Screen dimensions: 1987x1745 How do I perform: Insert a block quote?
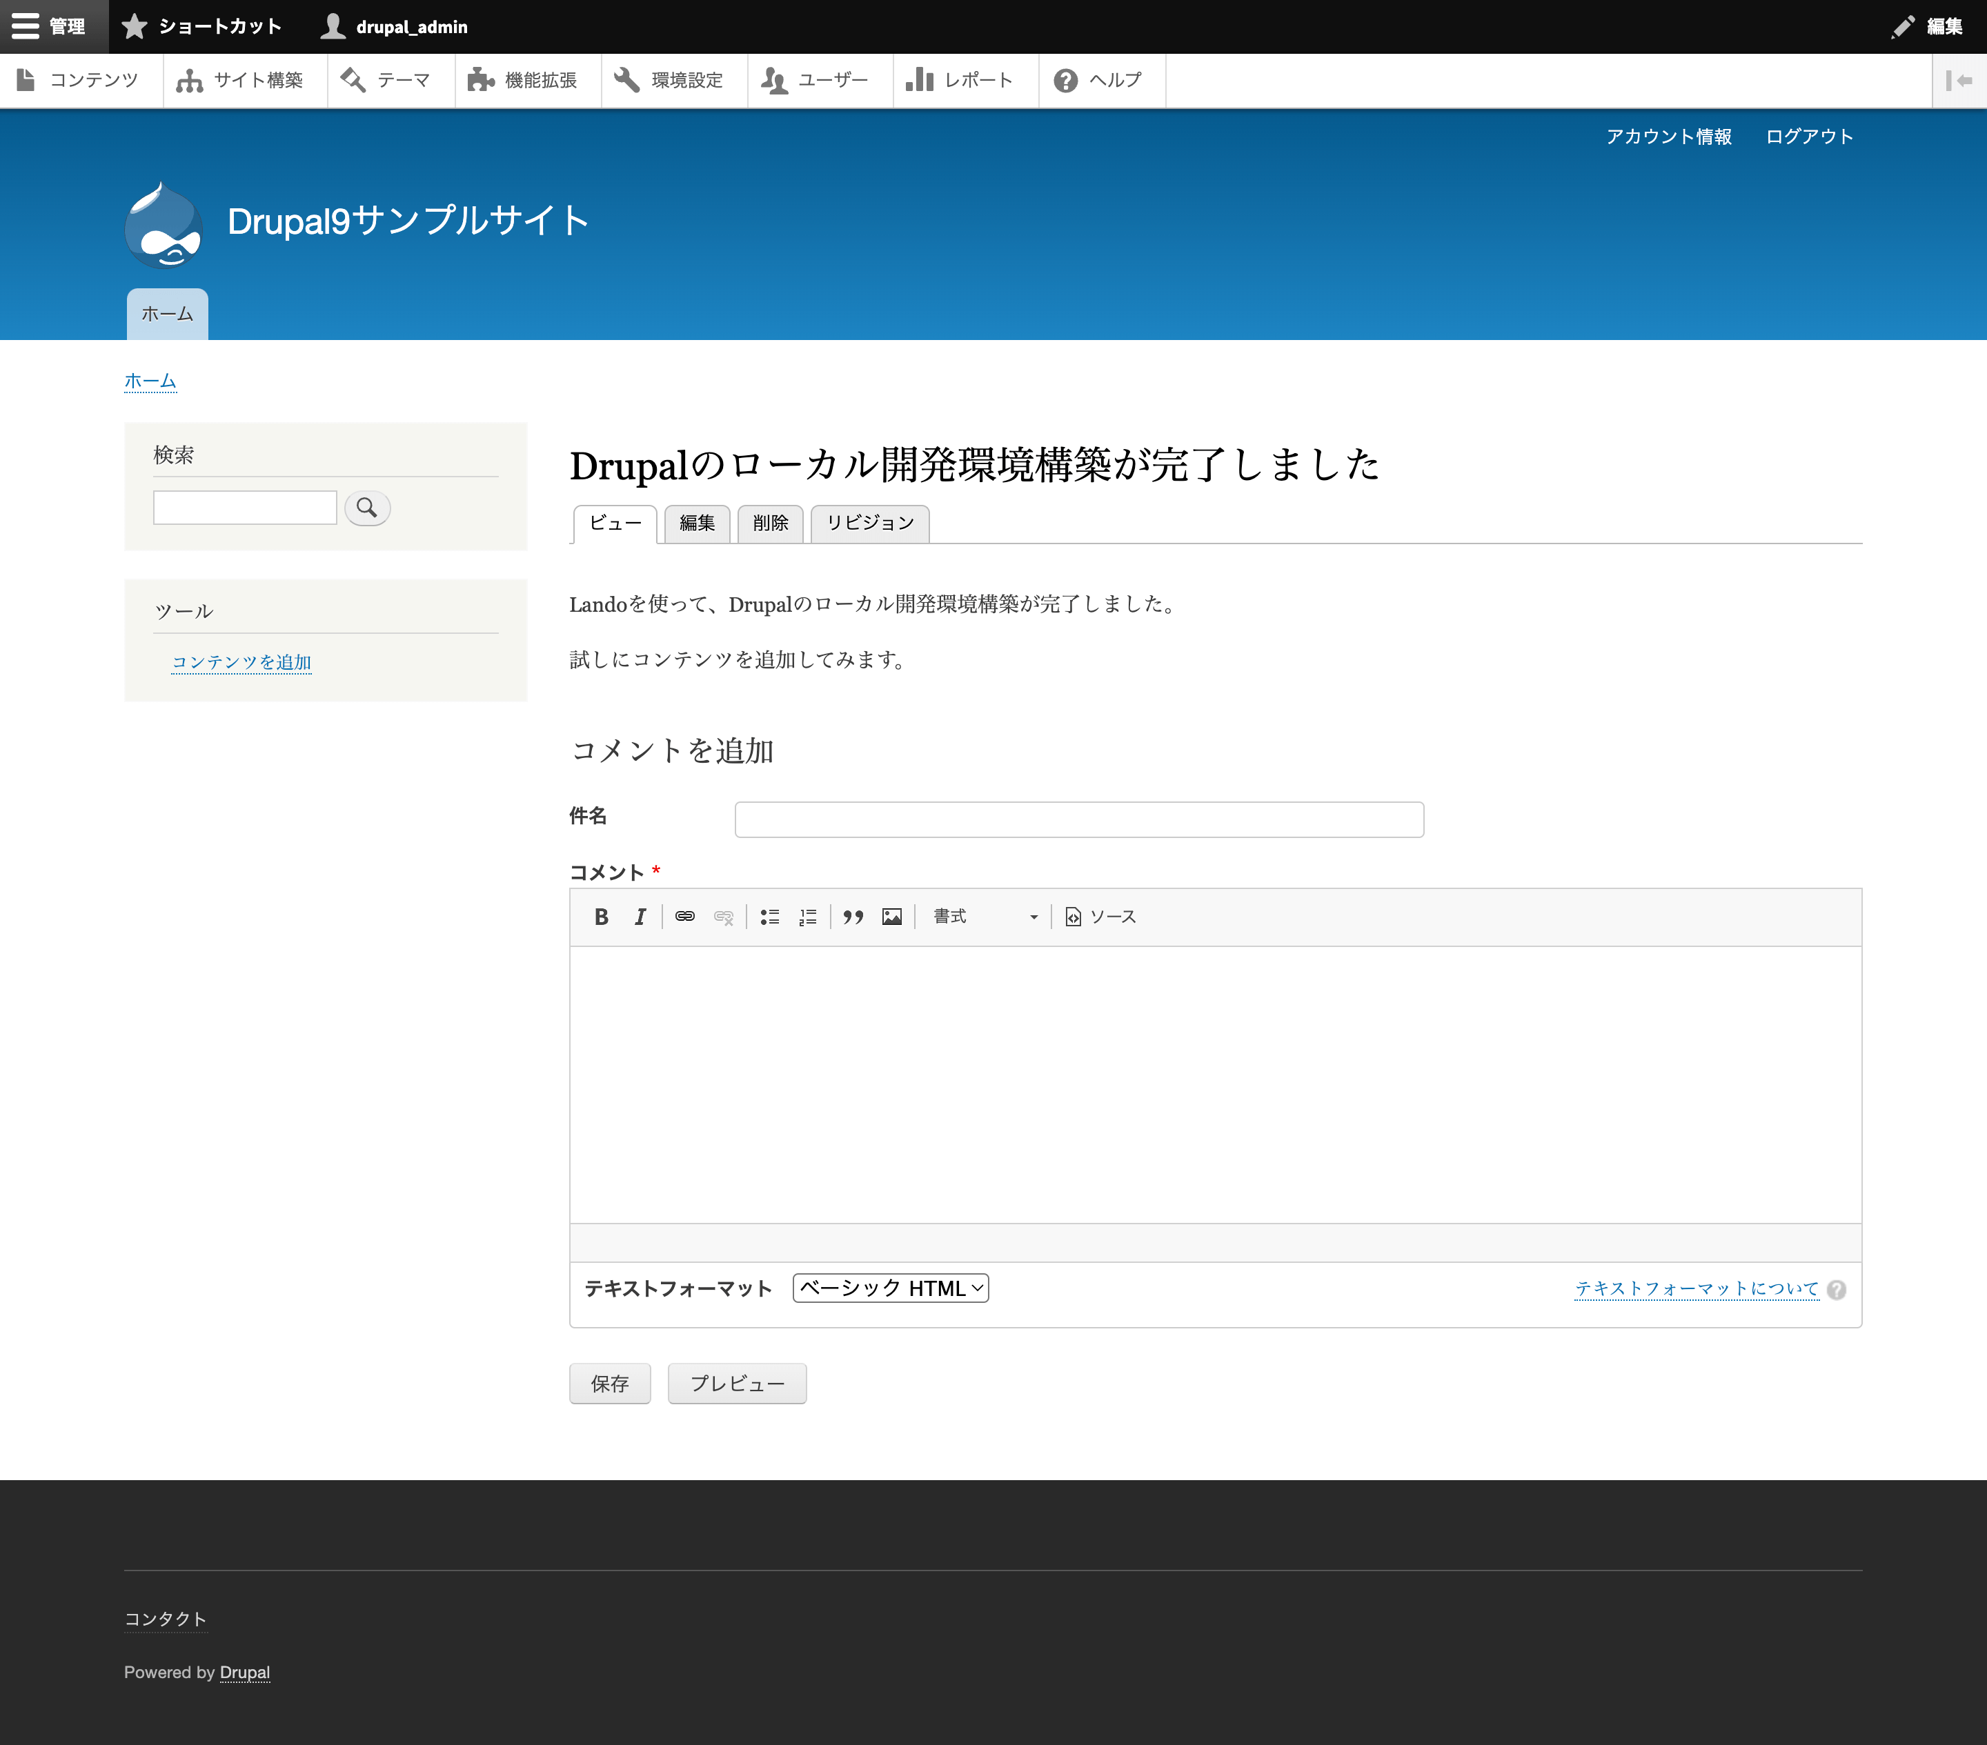(x=853, y=916)
